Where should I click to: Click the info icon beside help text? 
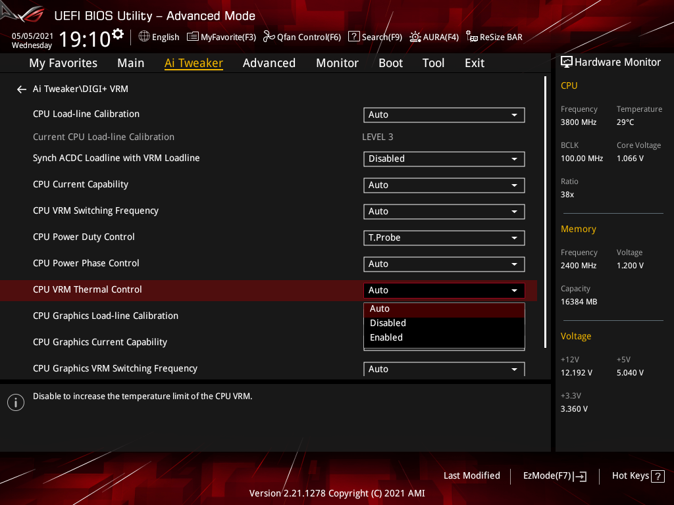(x=16, y=402)
